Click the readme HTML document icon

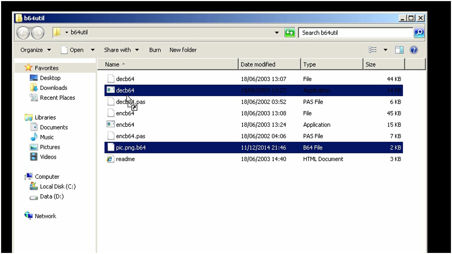pyautogui.click(x=111, y=159)
